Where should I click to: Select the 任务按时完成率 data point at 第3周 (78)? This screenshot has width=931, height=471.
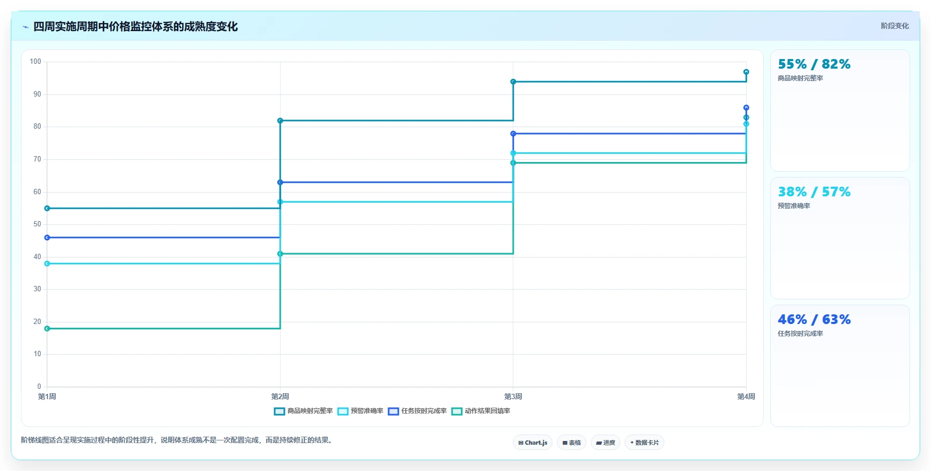click(x=513, y=134)
